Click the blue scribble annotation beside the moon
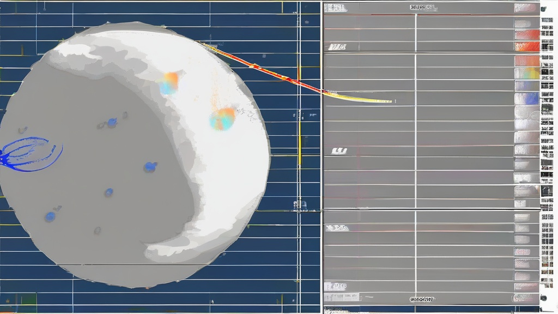The height and width of the screenshot is (314, 558). [x=31, y=154]
